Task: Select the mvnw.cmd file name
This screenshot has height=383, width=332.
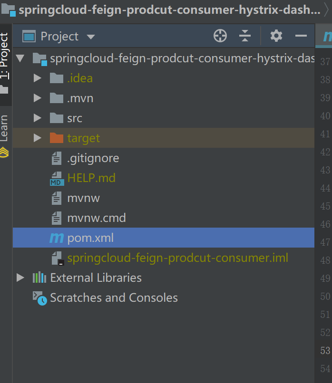Action: 97,218
